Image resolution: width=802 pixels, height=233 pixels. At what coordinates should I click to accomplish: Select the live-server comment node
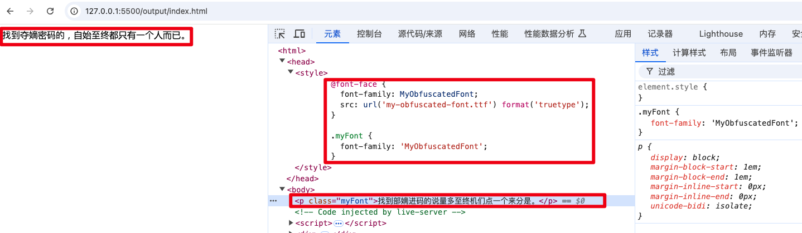click(380, 212)
